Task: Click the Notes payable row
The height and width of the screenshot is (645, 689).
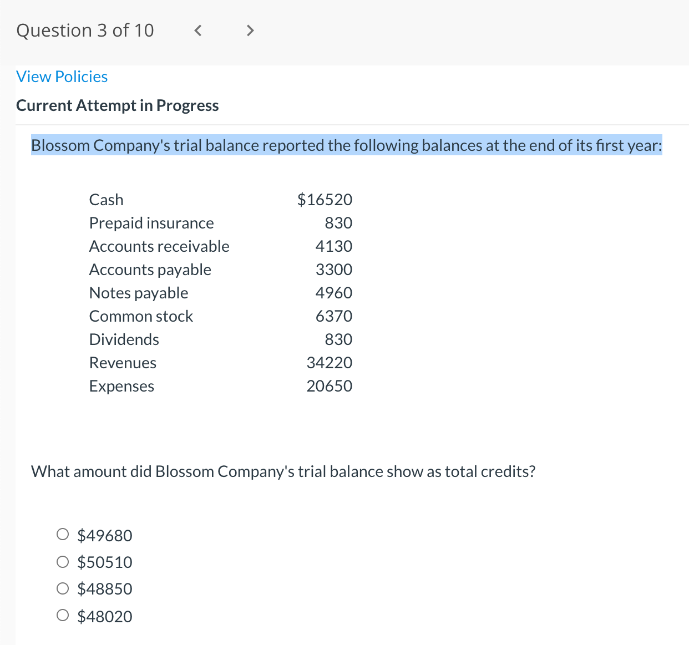Action: point(139,293)
